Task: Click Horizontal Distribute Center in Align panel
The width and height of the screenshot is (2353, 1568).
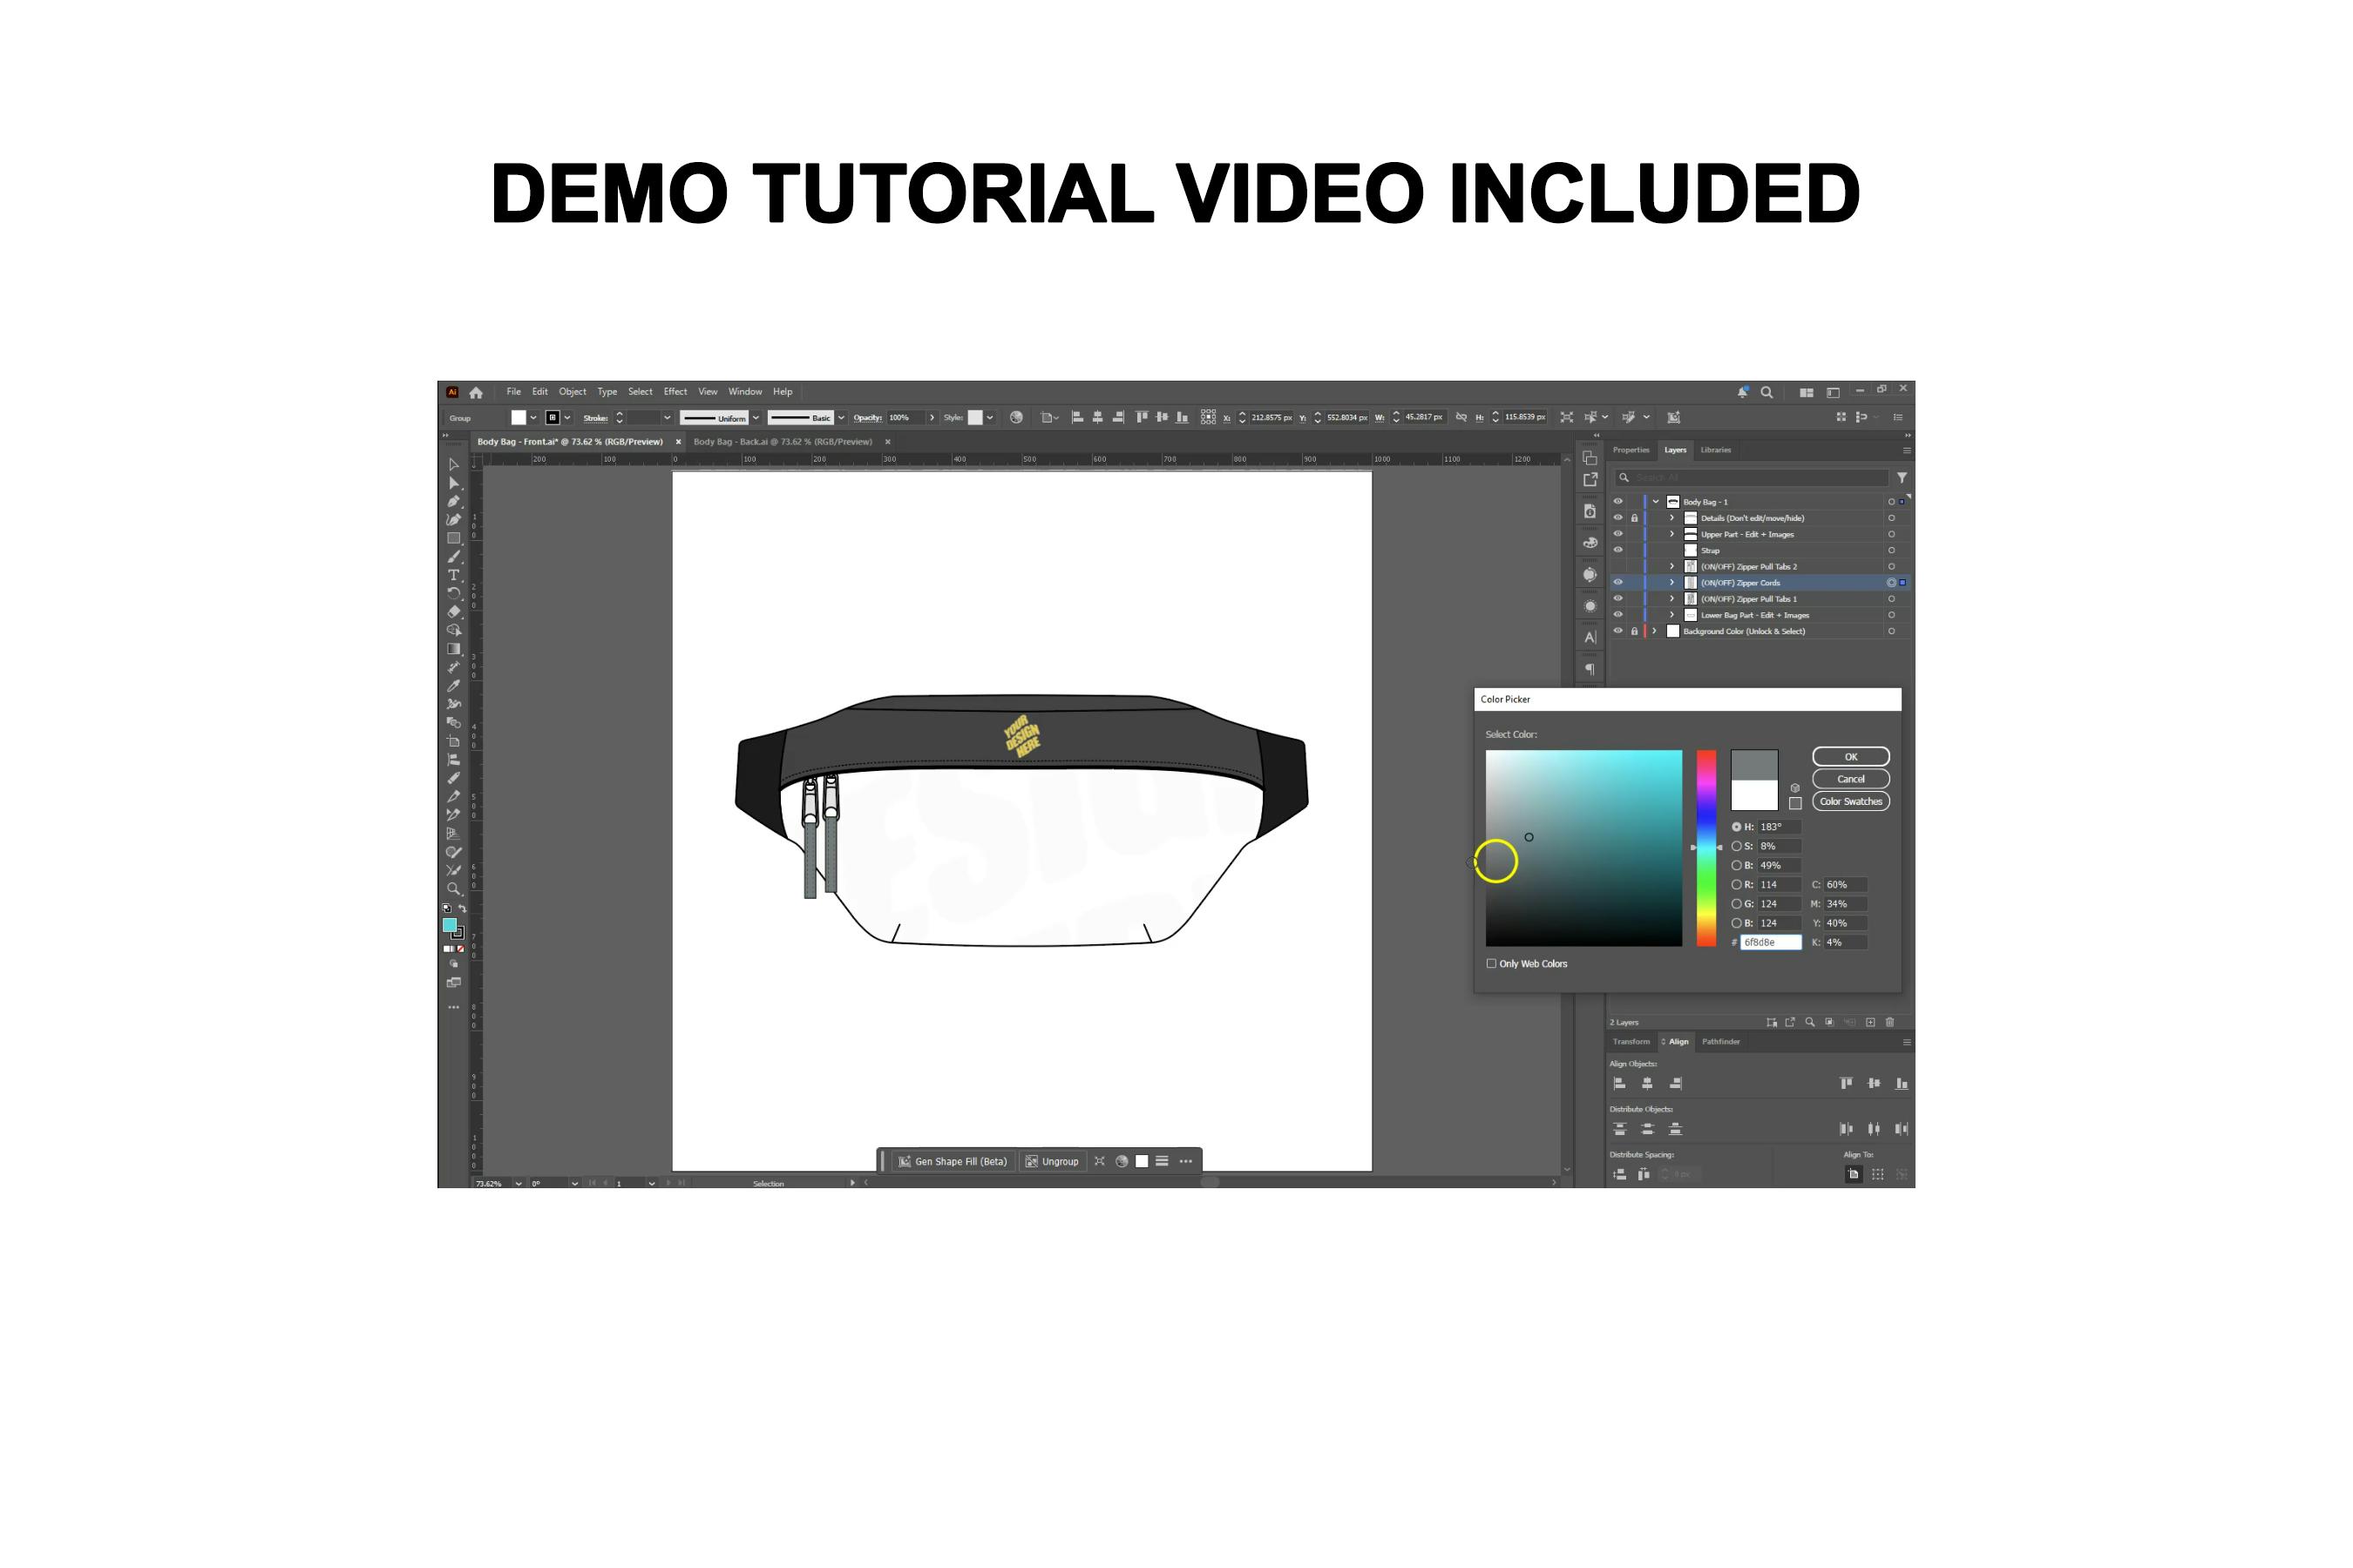Action: [x=1874, y=1129]
